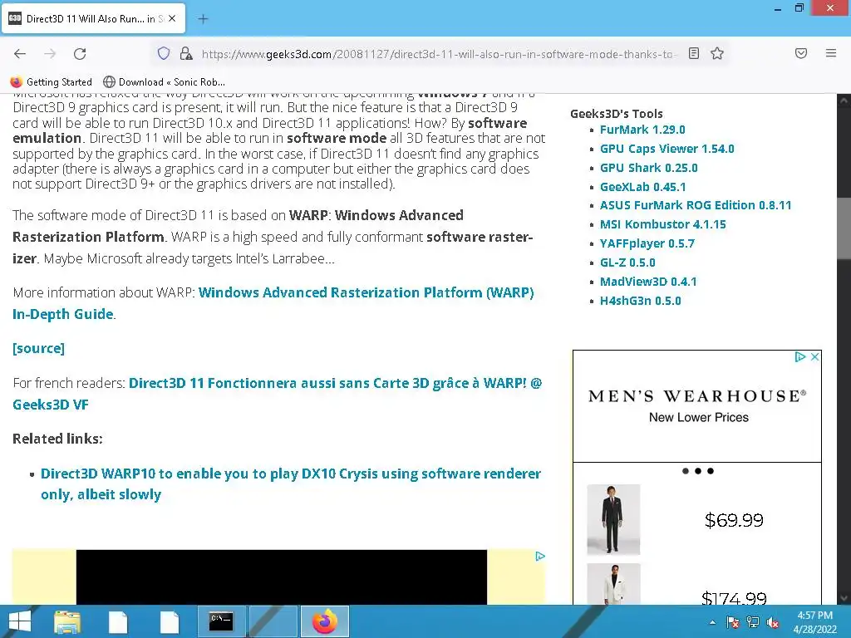
Task: Open ASUS FurMark ROG Edition link
Action: [x=696, y=205]
